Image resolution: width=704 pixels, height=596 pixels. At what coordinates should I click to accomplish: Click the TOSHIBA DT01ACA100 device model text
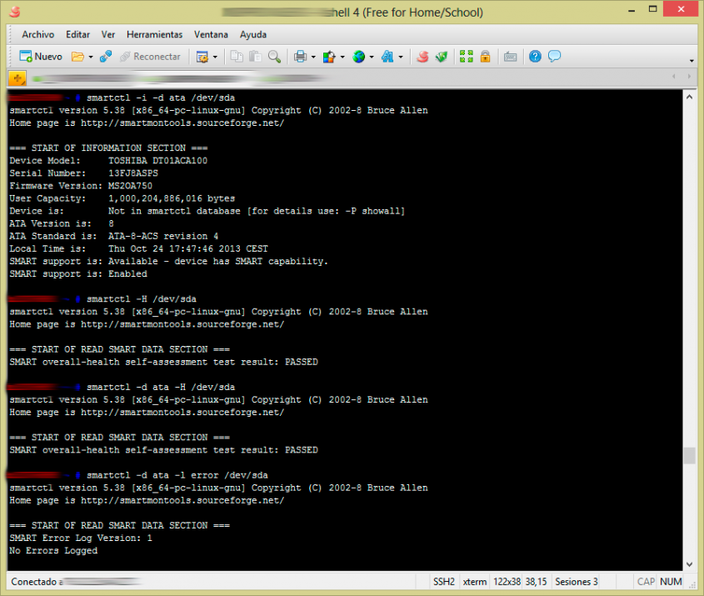click(157, 161)
